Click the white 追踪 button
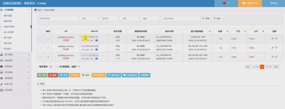 (86, 75)
